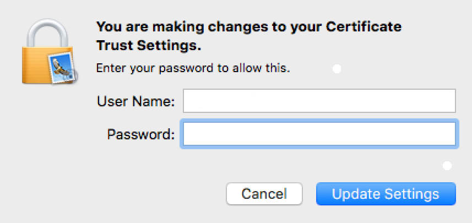Click the "You are making changes" heading line
Image resolution: width=472 pixels, height=223 pixels.
[249, 26]
